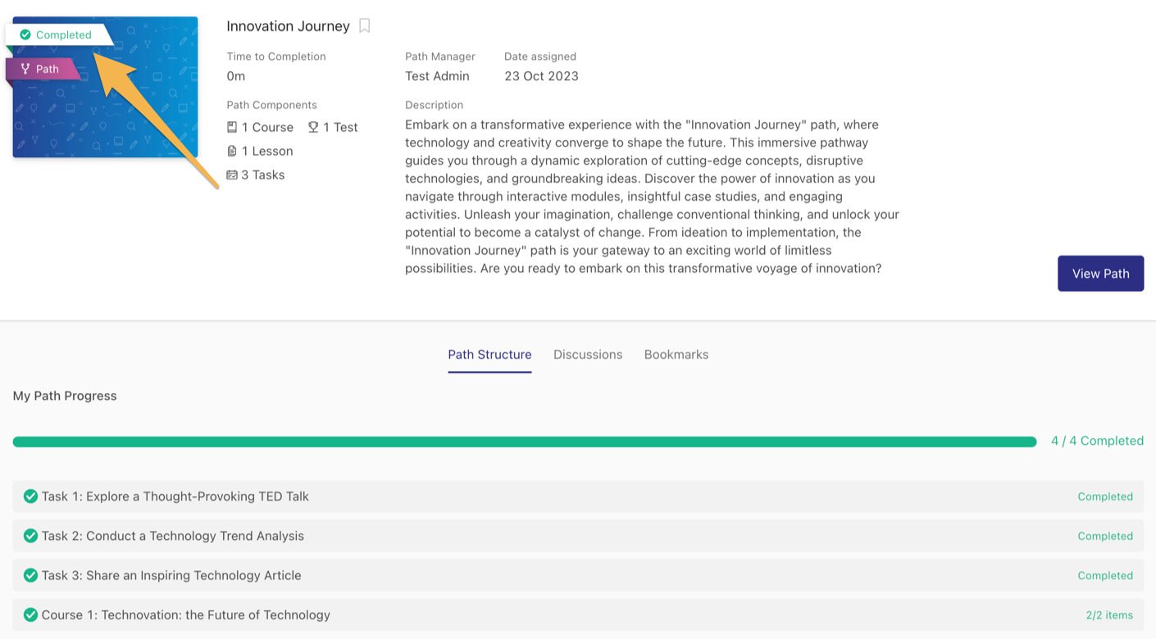Toggle completion checkmark on Task 2
Viewport: 1156px width, 639px height.
[30, 535]
